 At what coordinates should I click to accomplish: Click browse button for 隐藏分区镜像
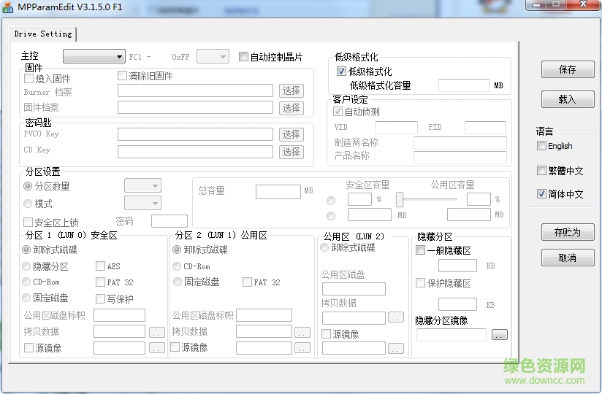click(500, 335)
